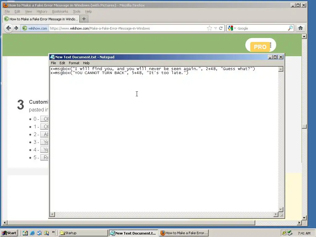Click Notepad horizontal scrollbar right arrow
This screenshot has width=316, height=237.
(x=276, y=214)
